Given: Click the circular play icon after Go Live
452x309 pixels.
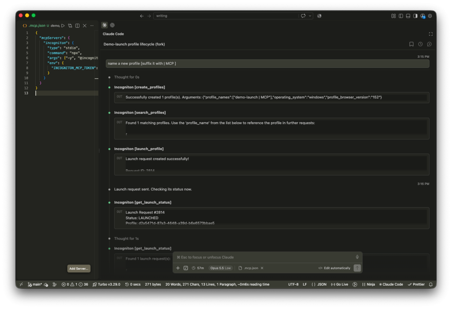Looking at the screenshot, I should tap(355, 284).
